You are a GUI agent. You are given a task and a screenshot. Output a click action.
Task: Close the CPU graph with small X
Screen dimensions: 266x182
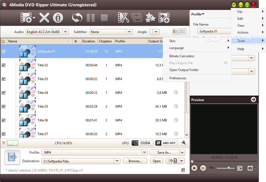point(4,143)
